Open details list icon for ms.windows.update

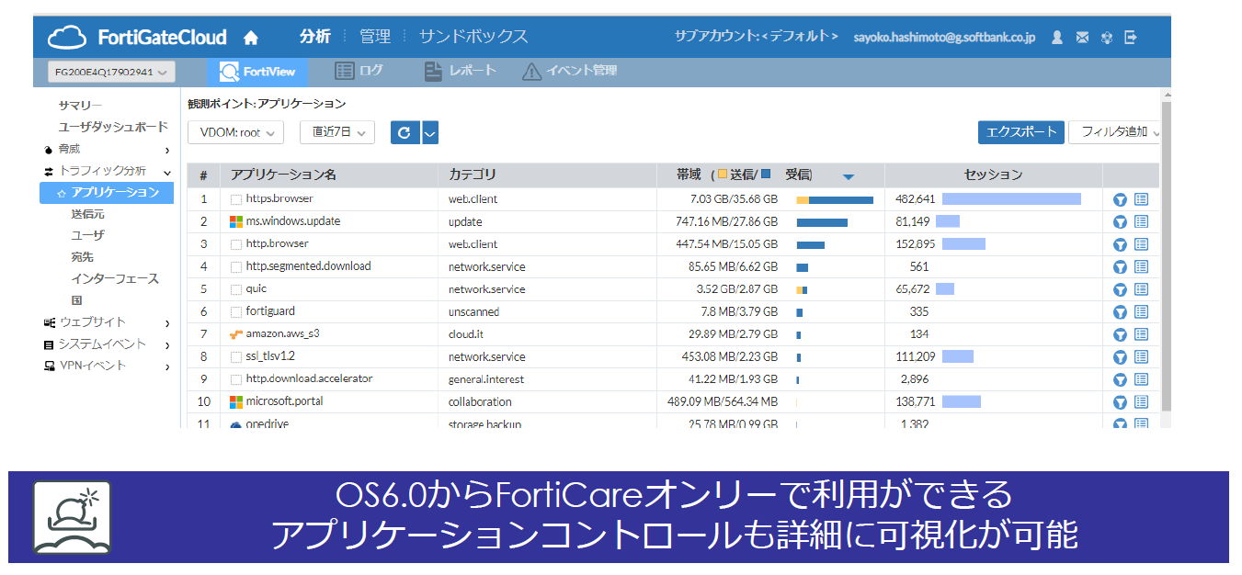pyautogui.click(x=1141, y=221)
